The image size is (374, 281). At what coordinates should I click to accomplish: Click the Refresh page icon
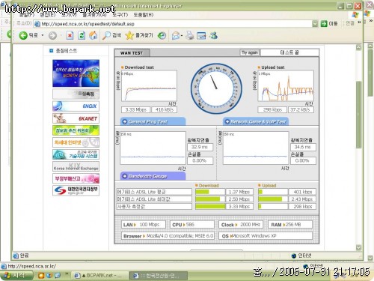click(82, 35)
